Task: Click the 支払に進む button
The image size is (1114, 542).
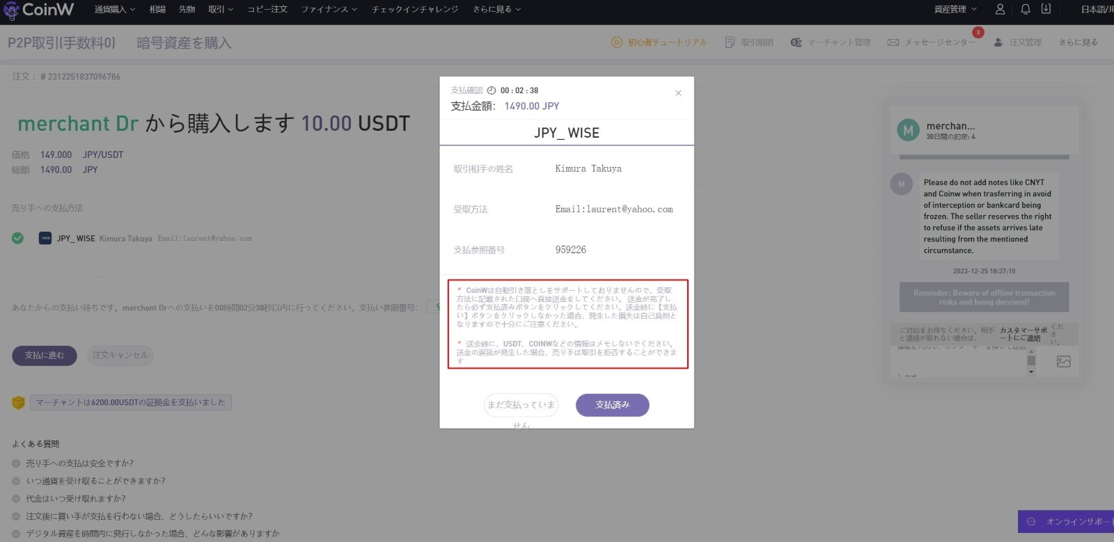Action: 45,356
